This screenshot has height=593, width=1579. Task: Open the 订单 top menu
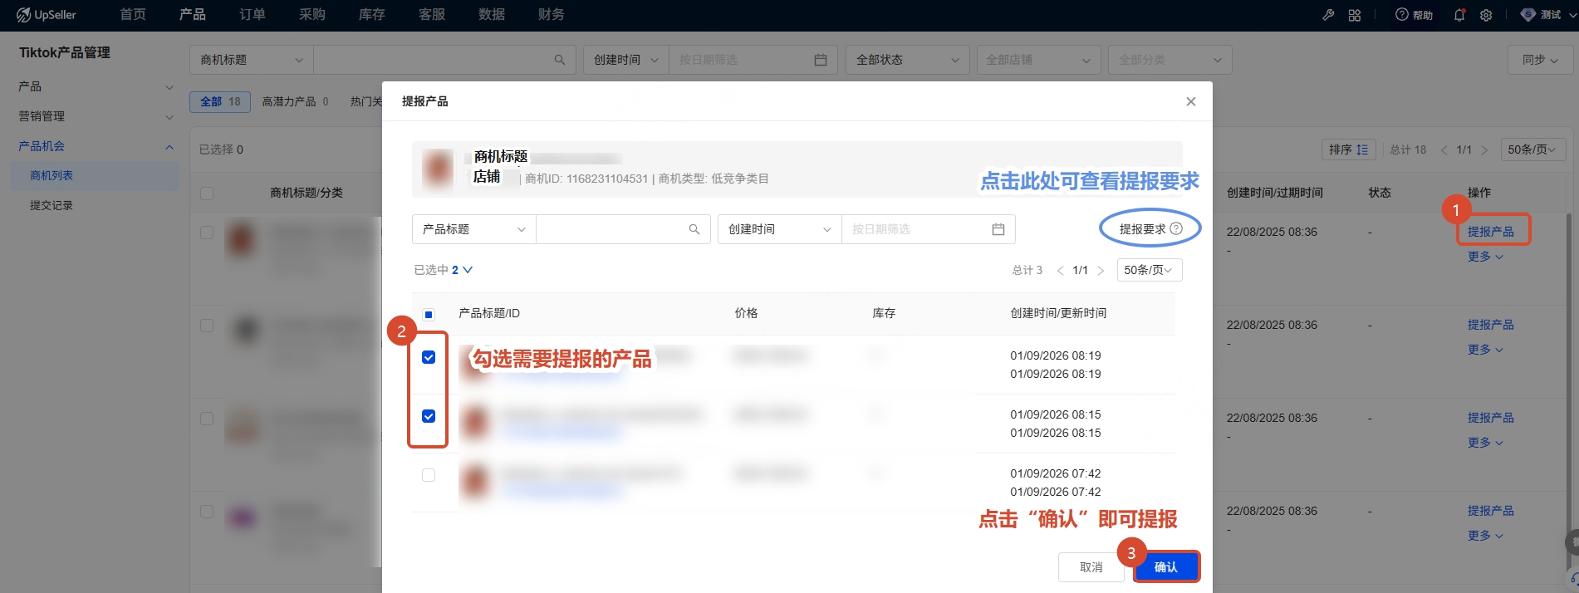pyautogui.click(x=253, y=15)
